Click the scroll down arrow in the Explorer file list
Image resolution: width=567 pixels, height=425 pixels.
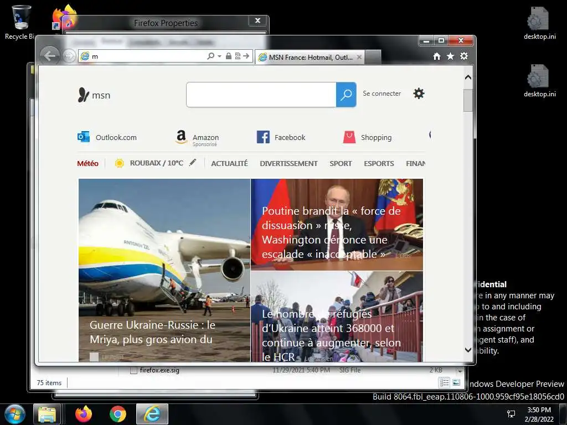point(460,370)
